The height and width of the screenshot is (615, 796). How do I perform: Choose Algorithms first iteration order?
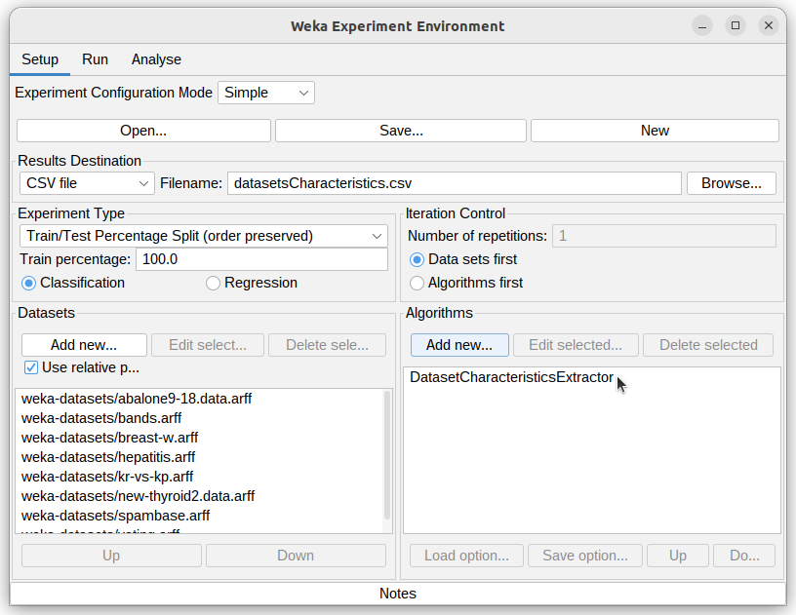pos(418,283)
